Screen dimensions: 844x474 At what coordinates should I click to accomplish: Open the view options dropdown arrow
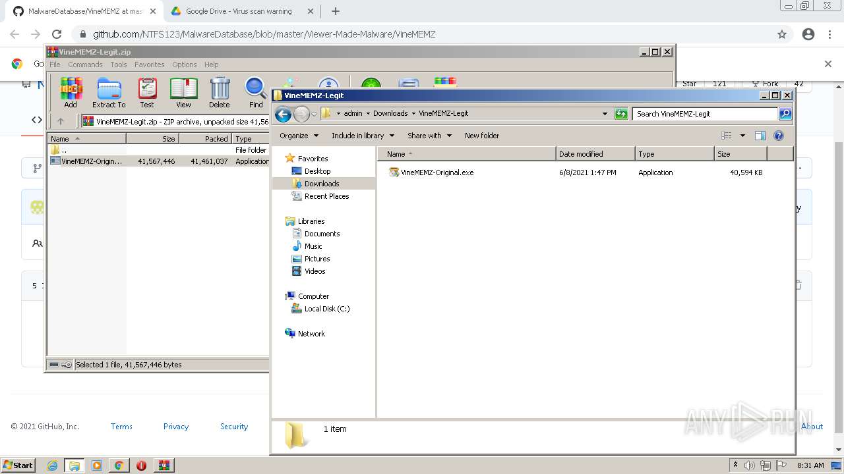[742, 136]
